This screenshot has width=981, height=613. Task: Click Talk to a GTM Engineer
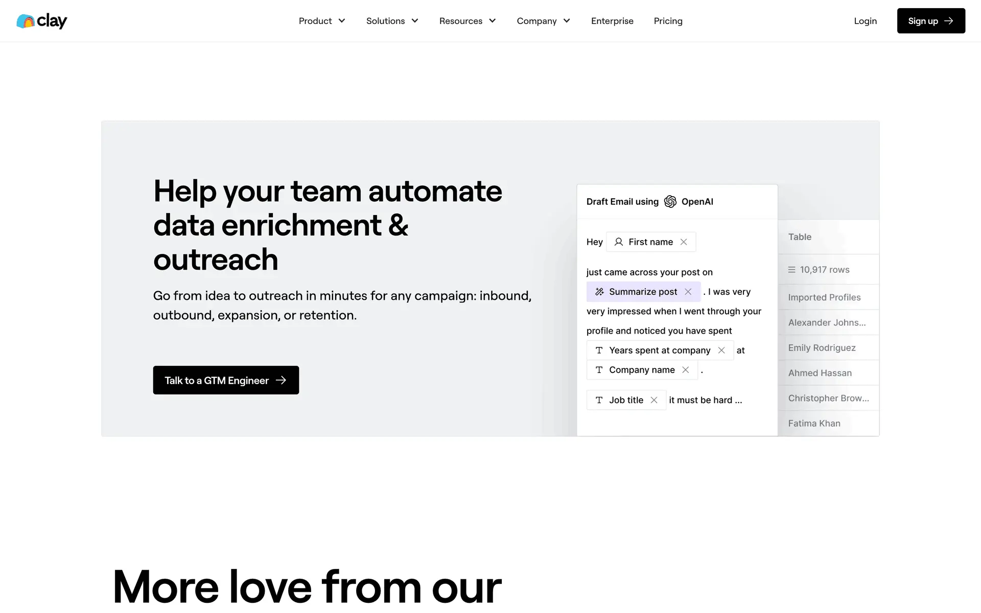tap(226, 380)
